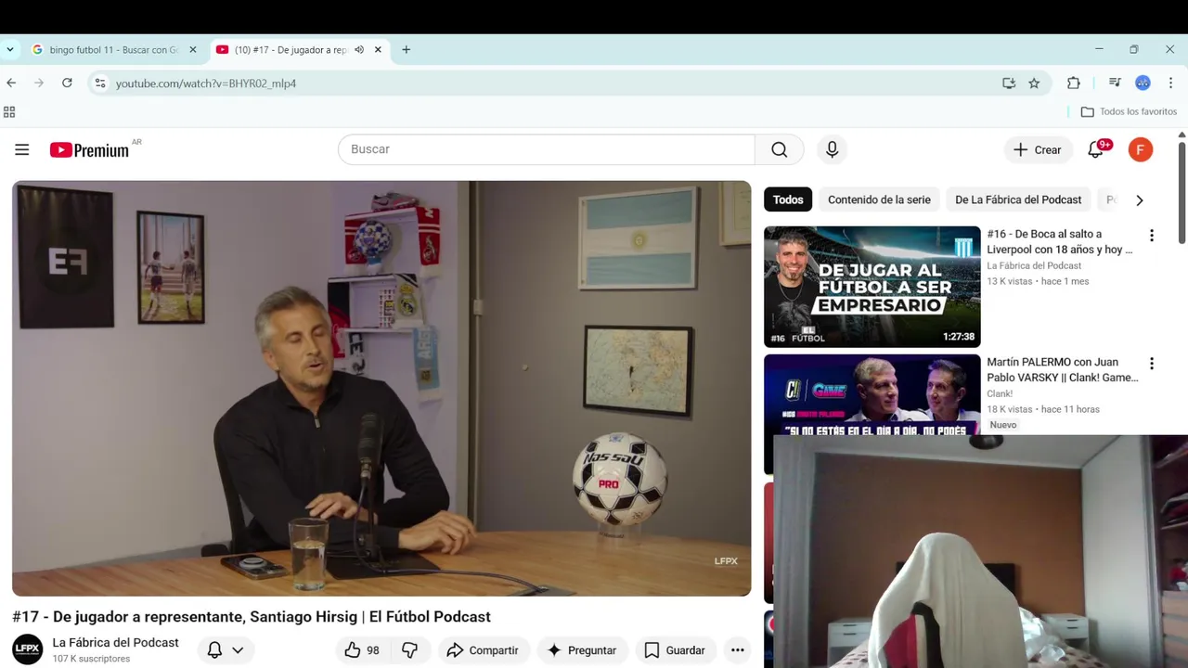
Task: Mute the YouTube tab audio speaker icon
Action: click(x=359, y=50)
